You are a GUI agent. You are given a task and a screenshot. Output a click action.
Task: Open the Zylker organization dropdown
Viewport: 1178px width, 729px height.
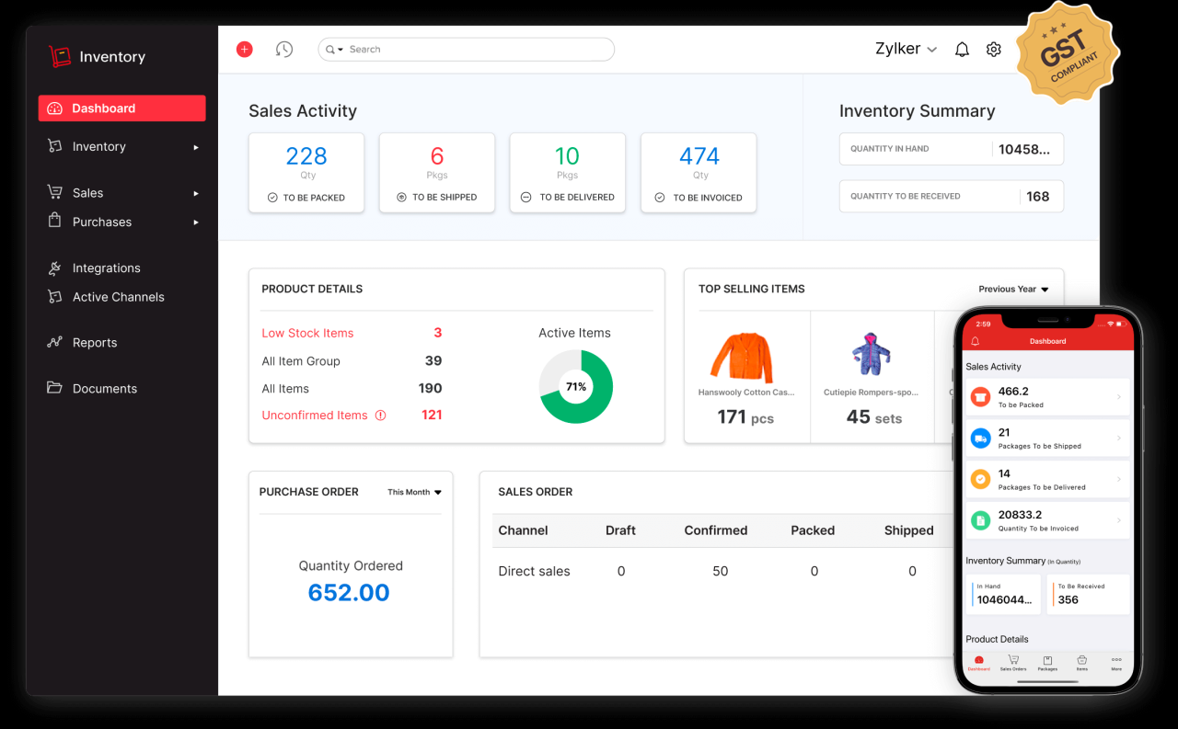coord(905,49)
